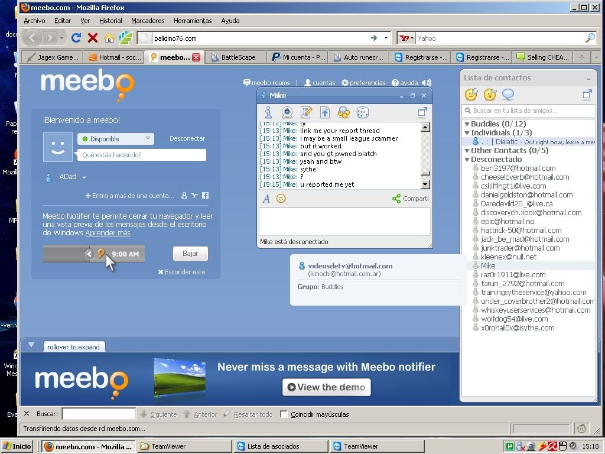Click the View the demo button
605x454 pixels.
(326, 387)
